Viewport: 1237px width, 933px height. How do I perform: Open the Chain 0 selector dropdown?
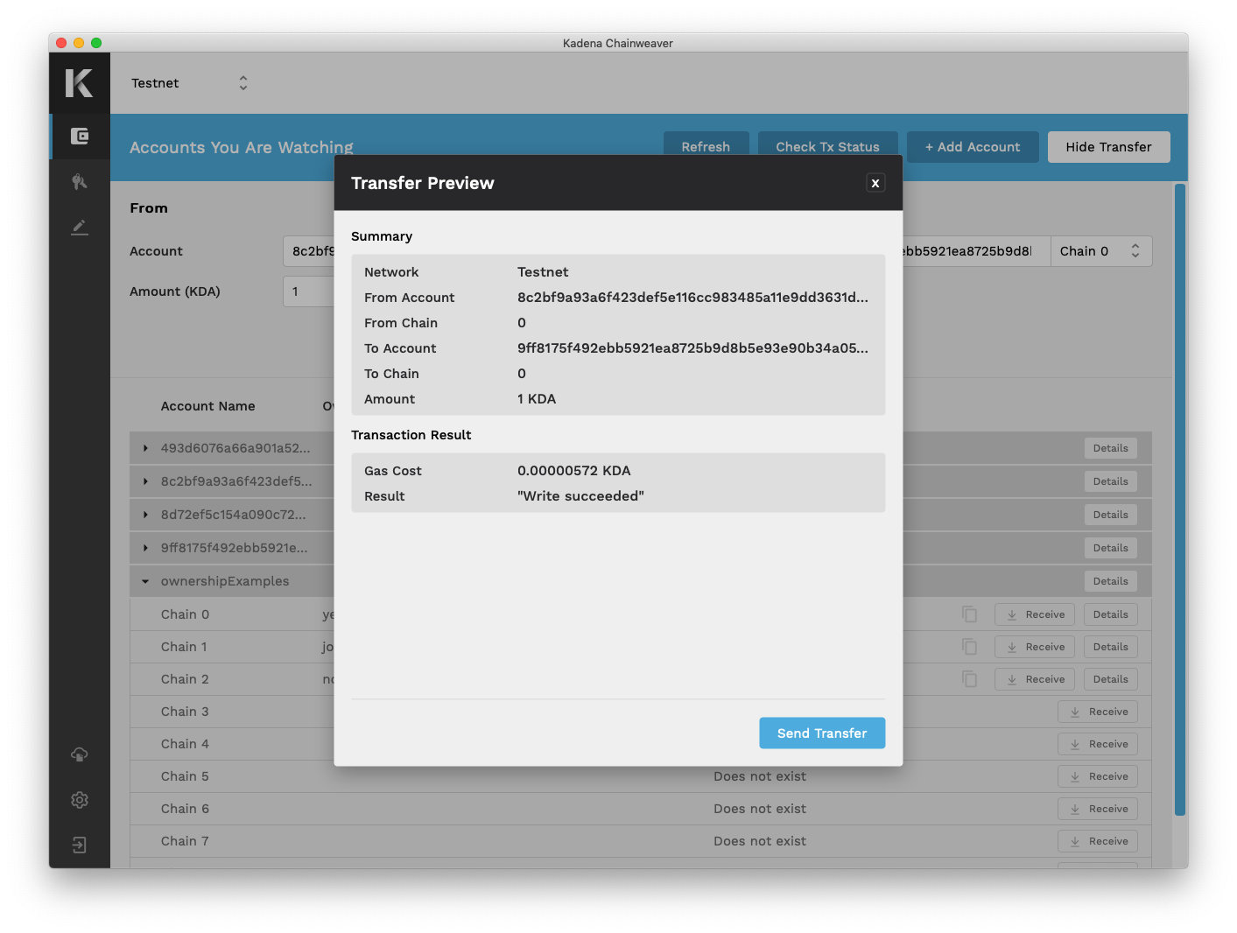[x=1100, y=251]
